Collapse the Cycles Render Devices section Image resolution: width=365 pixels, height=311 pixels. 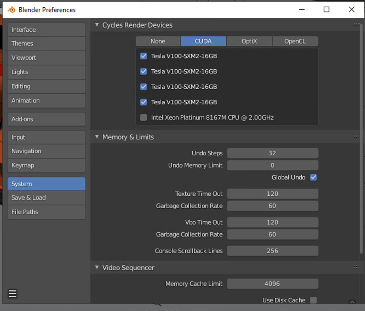click(97, 24)
